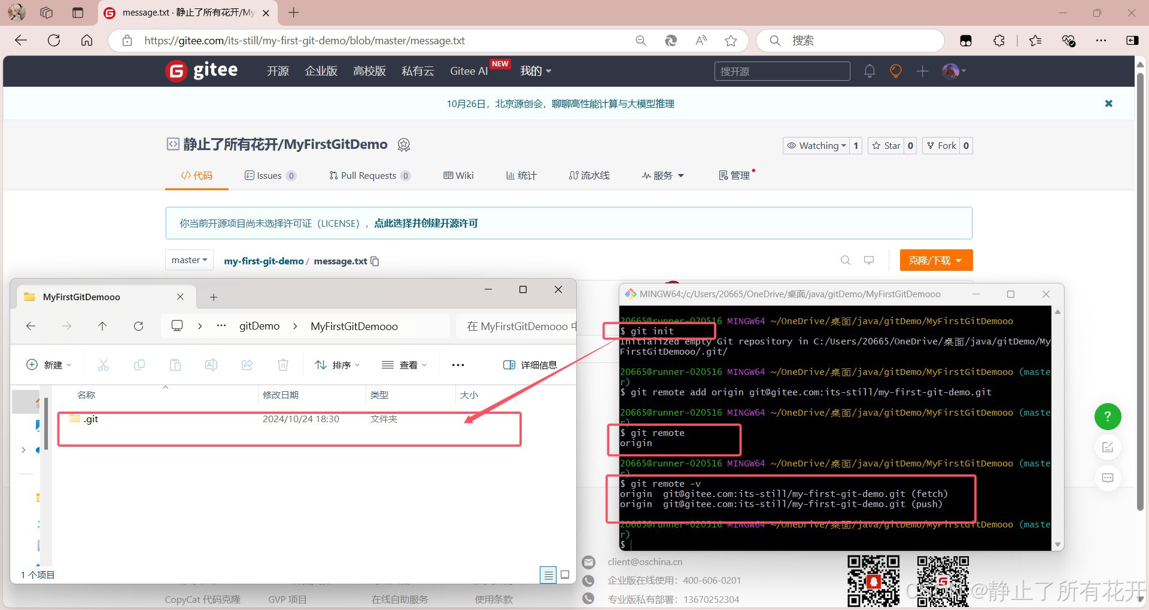Open the 我的 dropdown in header
Screen dimensions: 1149x610
[x=536, y=71]
